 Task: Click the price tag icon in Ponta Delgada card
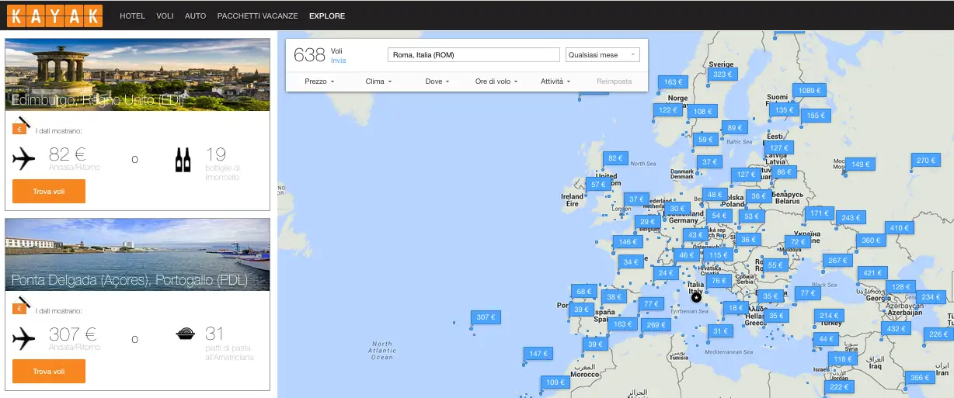pos(22,303)
